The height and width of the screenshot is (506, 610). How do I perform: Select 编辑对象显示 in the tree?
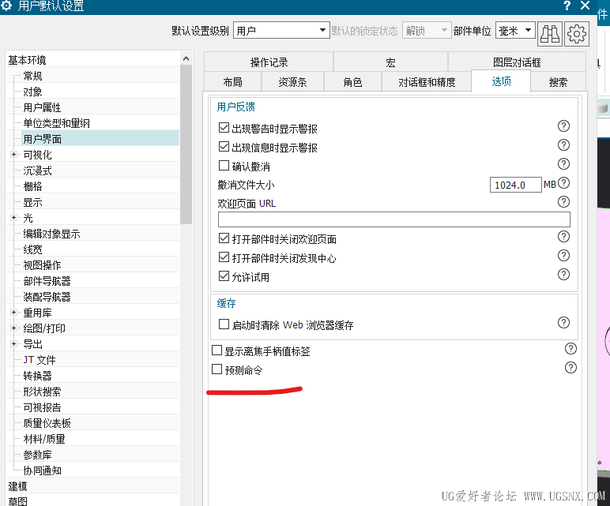[x=51, y=234]
